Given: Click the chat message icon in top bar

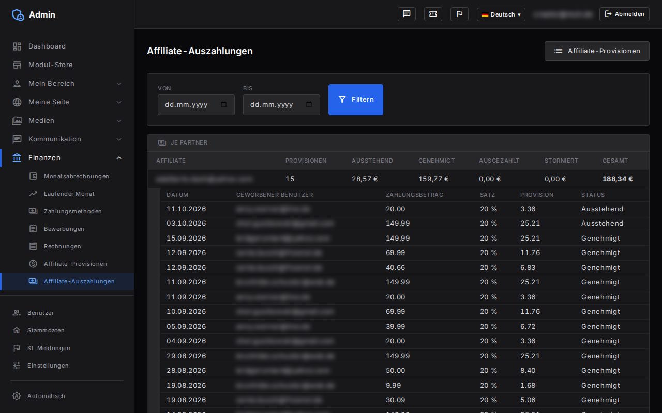Looking at the screenshot, I should 407,14.
